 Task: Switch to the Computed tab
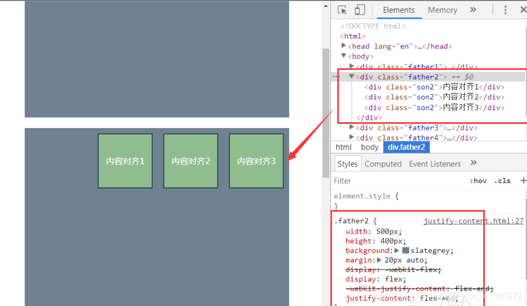point(383,164)
